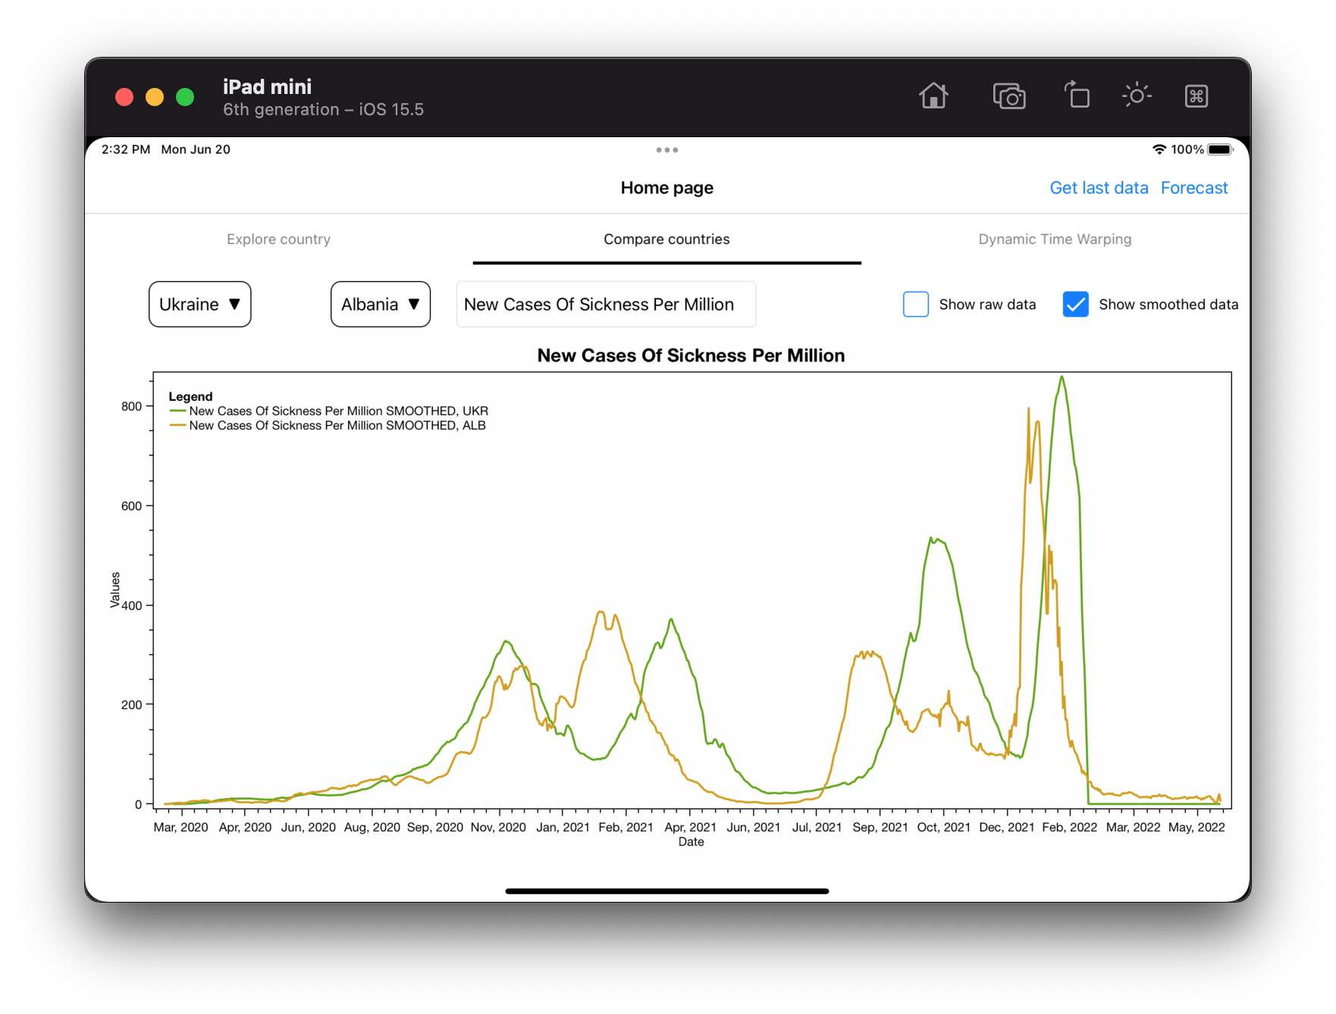Open the Ukraine country dropdown
Screen dimensions: 1336x1014
click(200, 304)
